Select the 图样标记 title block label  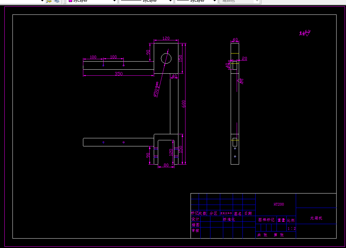coord(266,220)
